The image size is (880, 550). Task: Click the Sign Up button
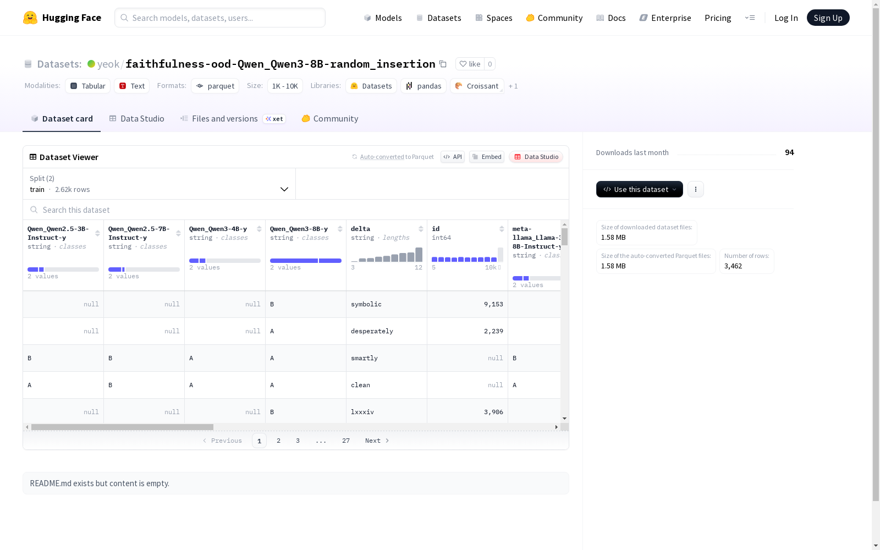828,18
